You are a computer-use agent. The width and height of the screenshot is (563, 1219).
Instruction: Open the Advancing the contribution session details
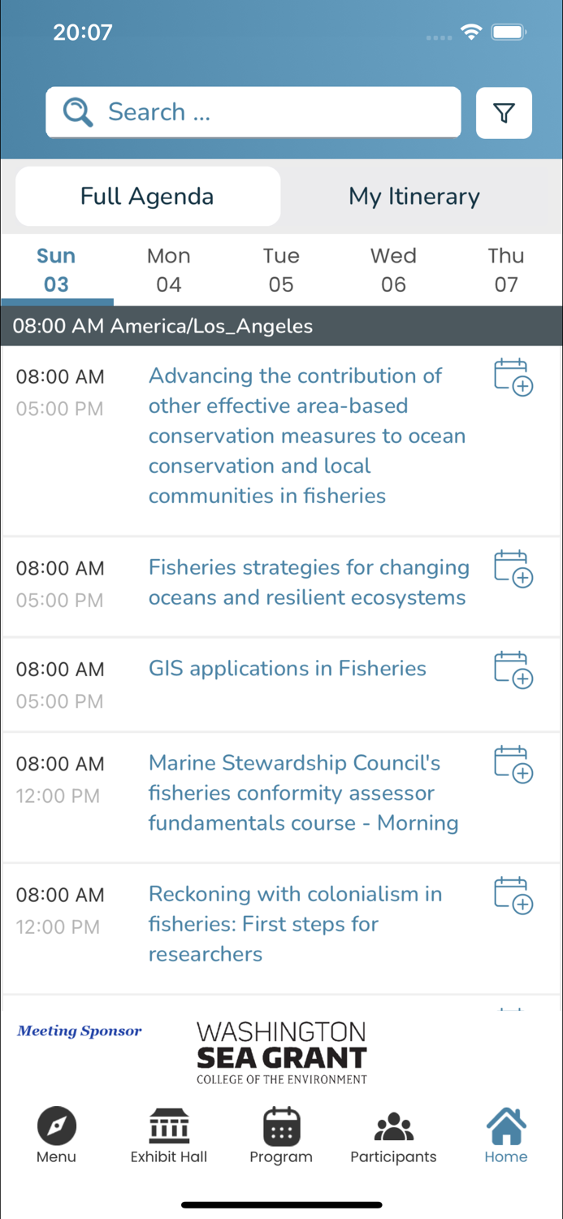(307, 436)
